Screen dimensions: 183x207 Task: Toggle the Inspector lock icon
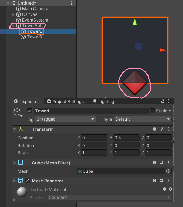tap(163, 101)
